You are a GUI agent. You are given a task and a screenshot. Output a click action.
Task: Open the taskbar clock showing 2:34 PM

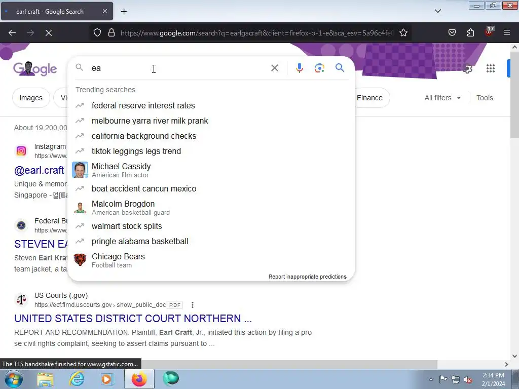[493, 379]
